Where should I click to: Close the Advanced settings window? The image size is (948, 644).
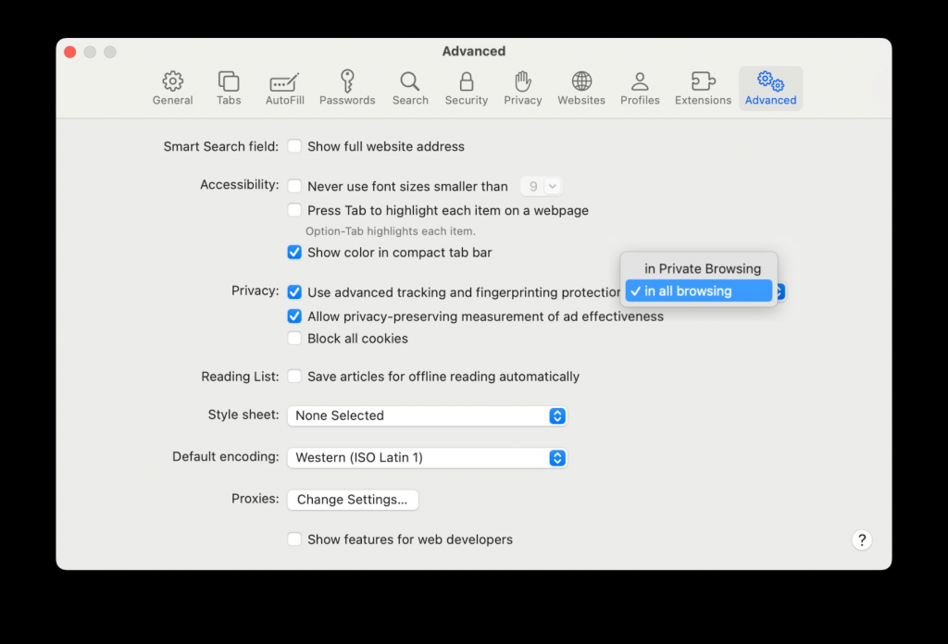click(70, 52)
